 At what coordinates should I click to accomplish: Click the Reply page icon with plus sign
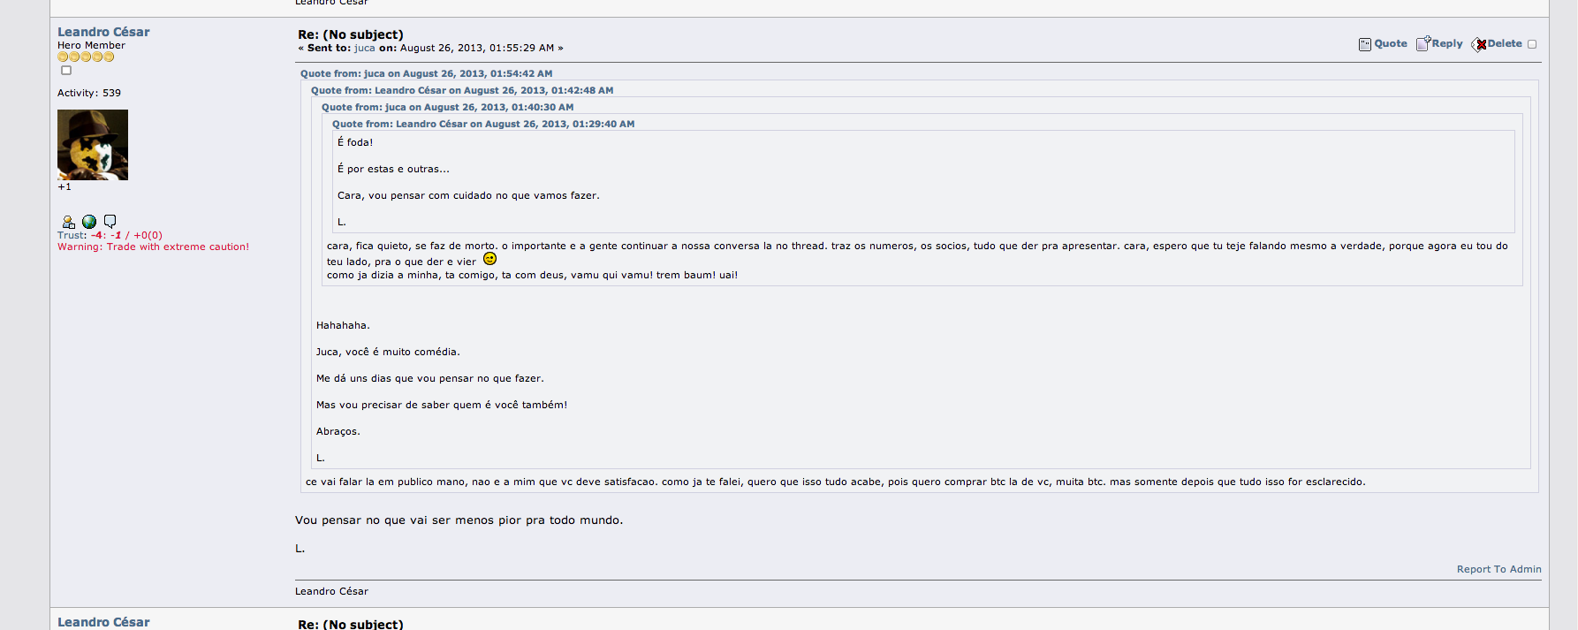tap(1423, 43)
